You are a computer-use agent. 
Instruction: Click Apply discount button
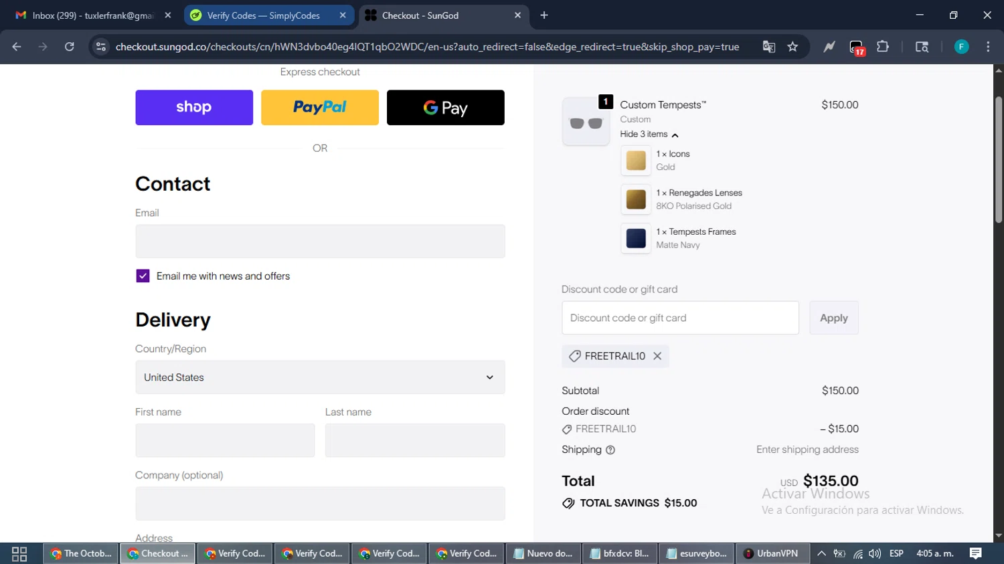834,318
